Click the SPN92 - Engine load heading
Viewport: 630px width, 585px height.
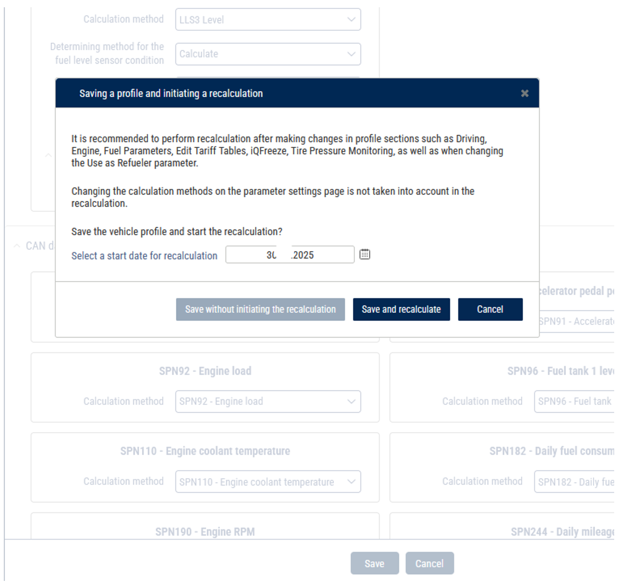point(205,371)
